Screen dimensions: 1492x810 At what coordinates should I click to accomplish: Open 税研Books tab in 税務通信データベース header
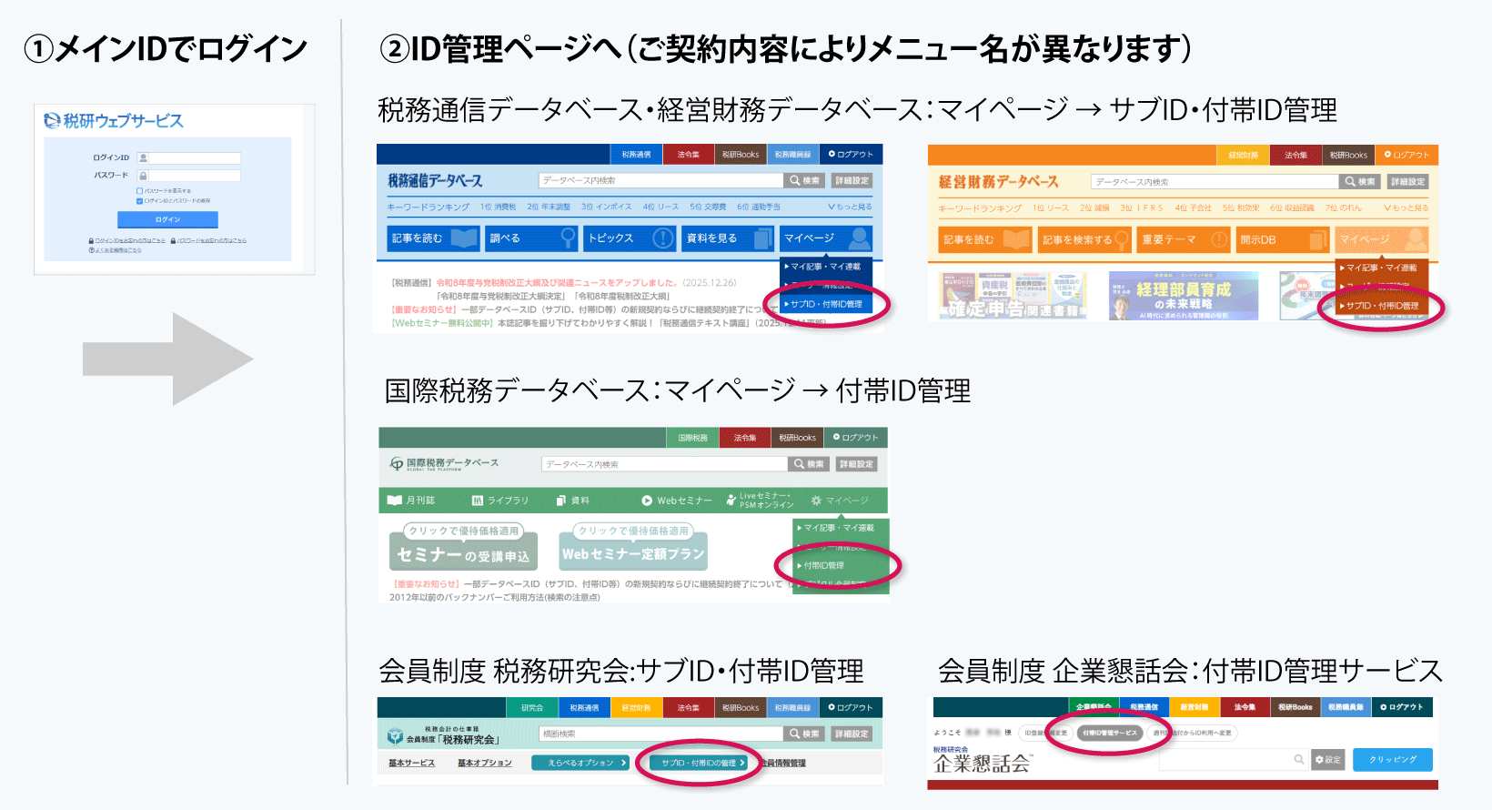click(741, 154)
